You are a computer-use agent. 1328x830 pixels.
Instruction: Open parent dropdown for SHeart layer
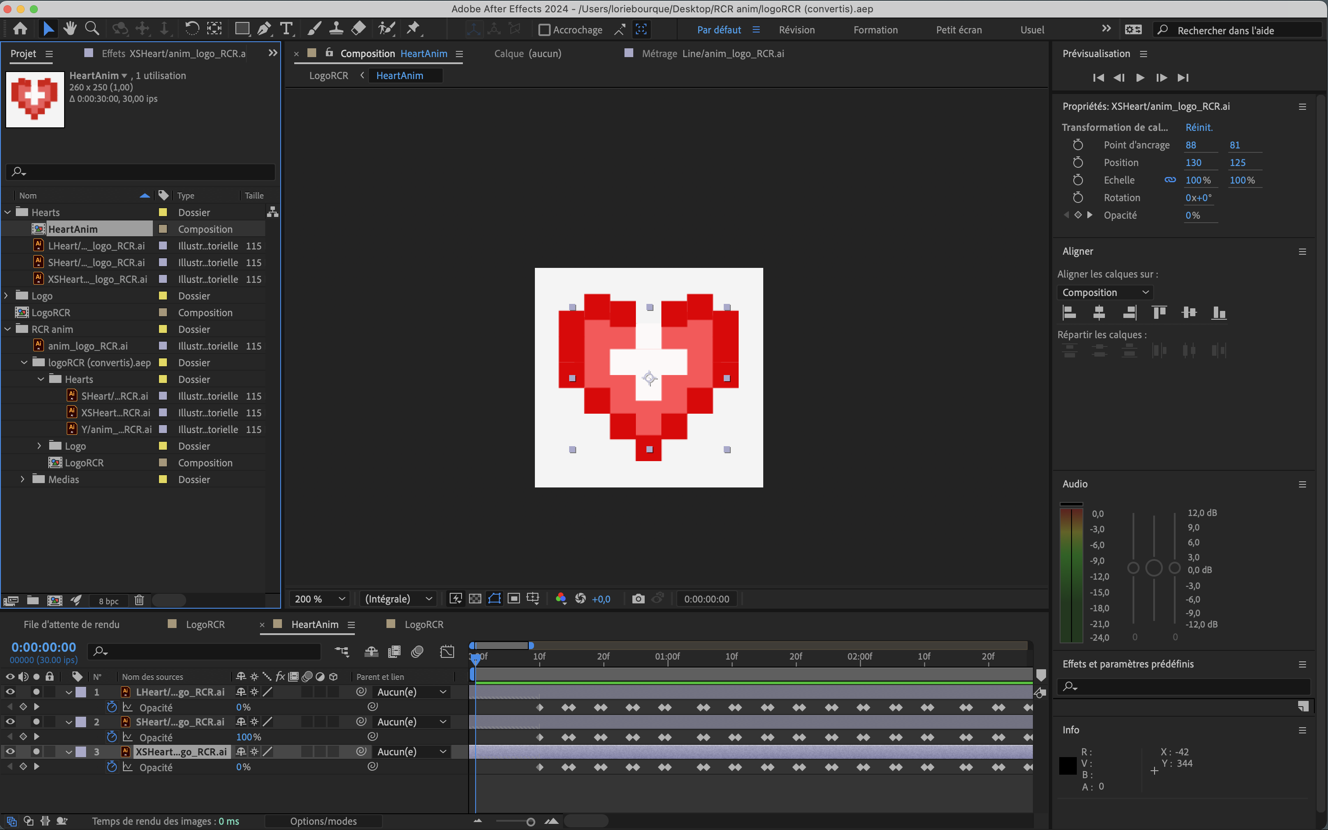tap(411, 722)
